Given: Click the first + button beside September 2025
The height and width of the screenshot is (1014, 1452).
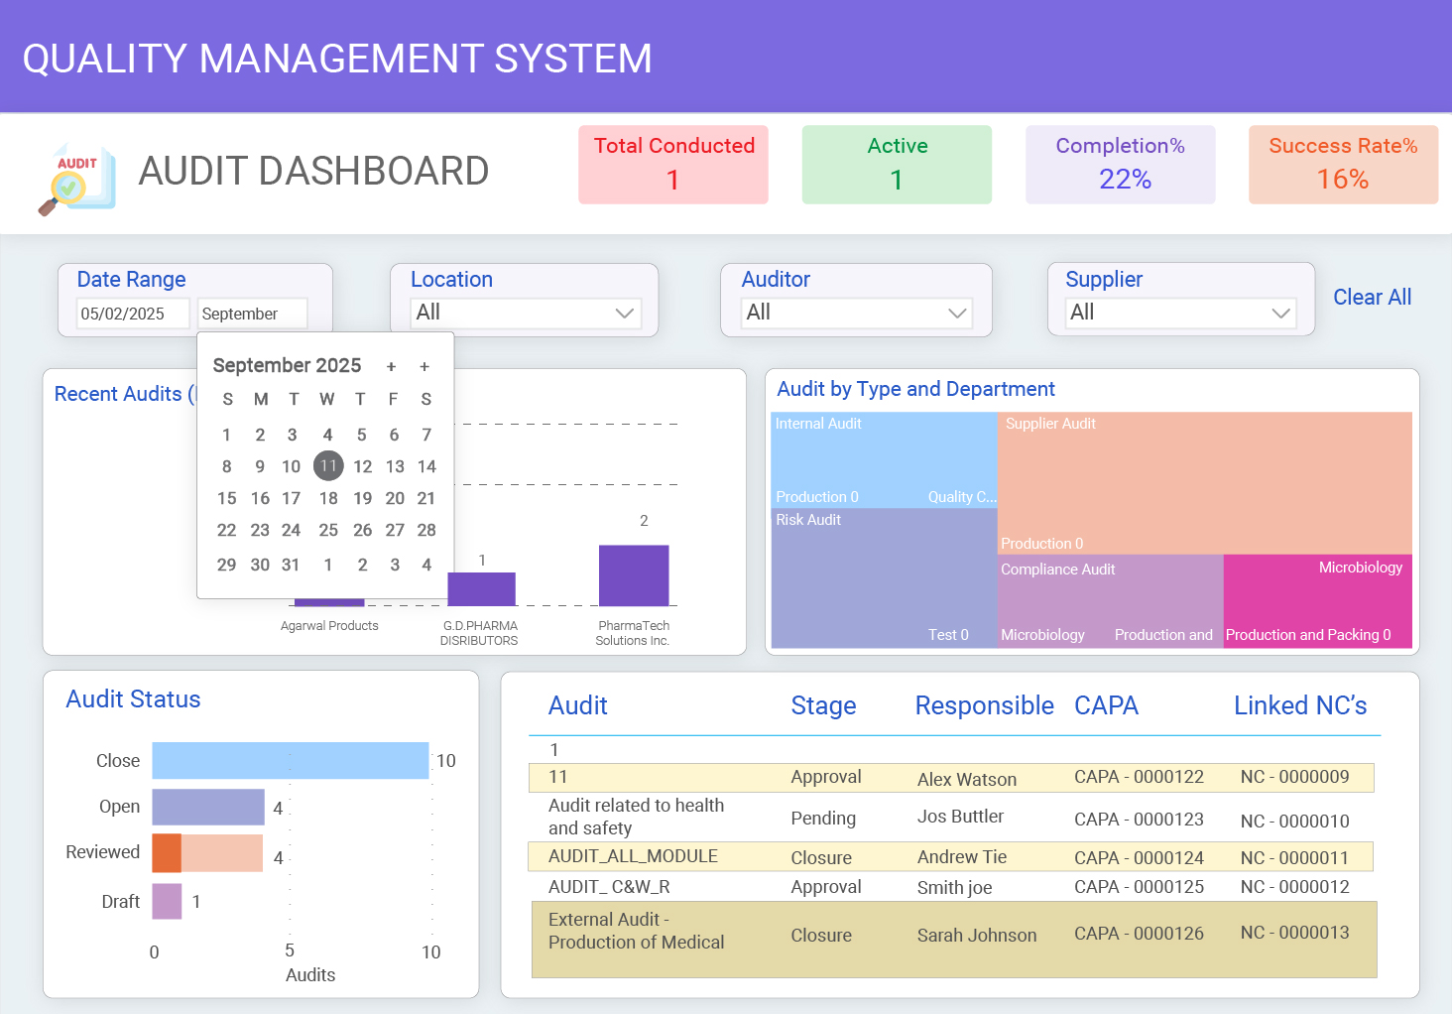Looking at the screenshot, I should pos(391,366).
